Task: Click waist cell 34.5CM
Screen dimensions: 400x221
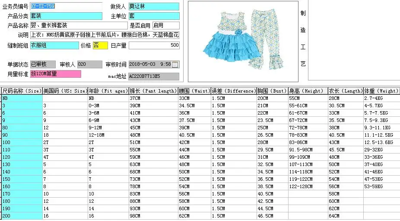Action: click(x=195, y=106)
